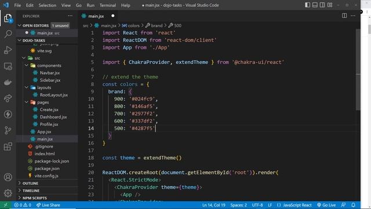The height and width of the screenshot is (209, 371).
Task: Toggle secondary side bar visibility
Action: coord(322,5)
